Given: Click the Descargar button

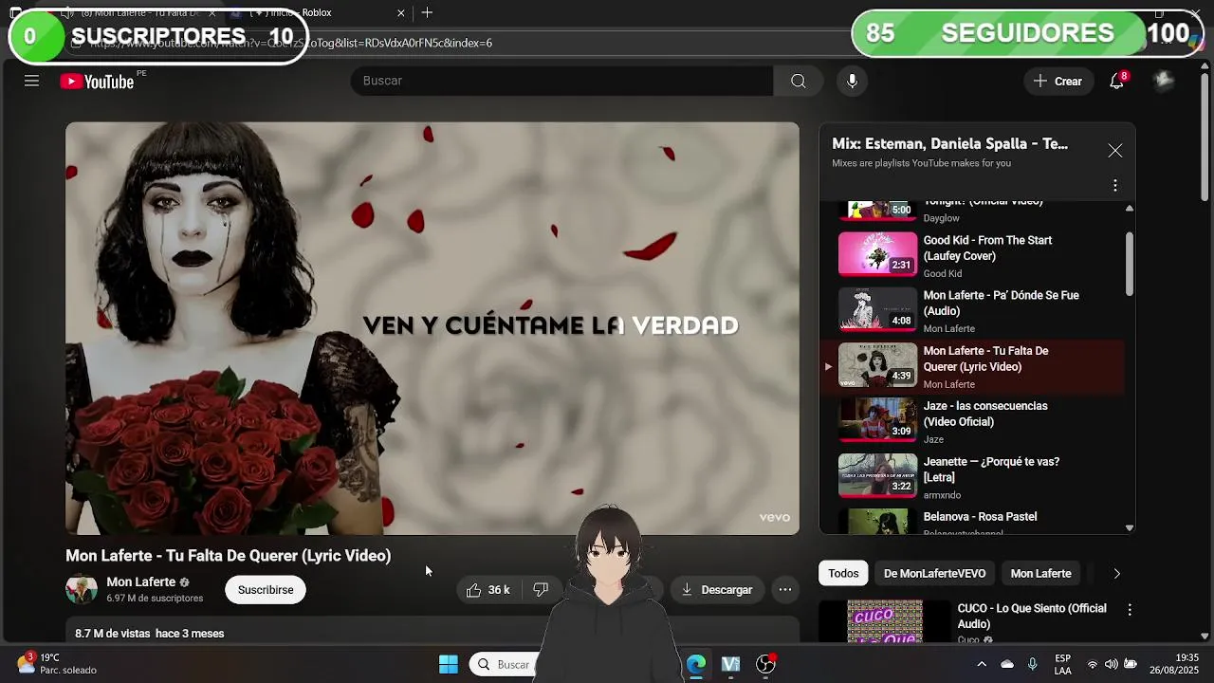Looking at the screenshot, I should click(x=717, y=590).
